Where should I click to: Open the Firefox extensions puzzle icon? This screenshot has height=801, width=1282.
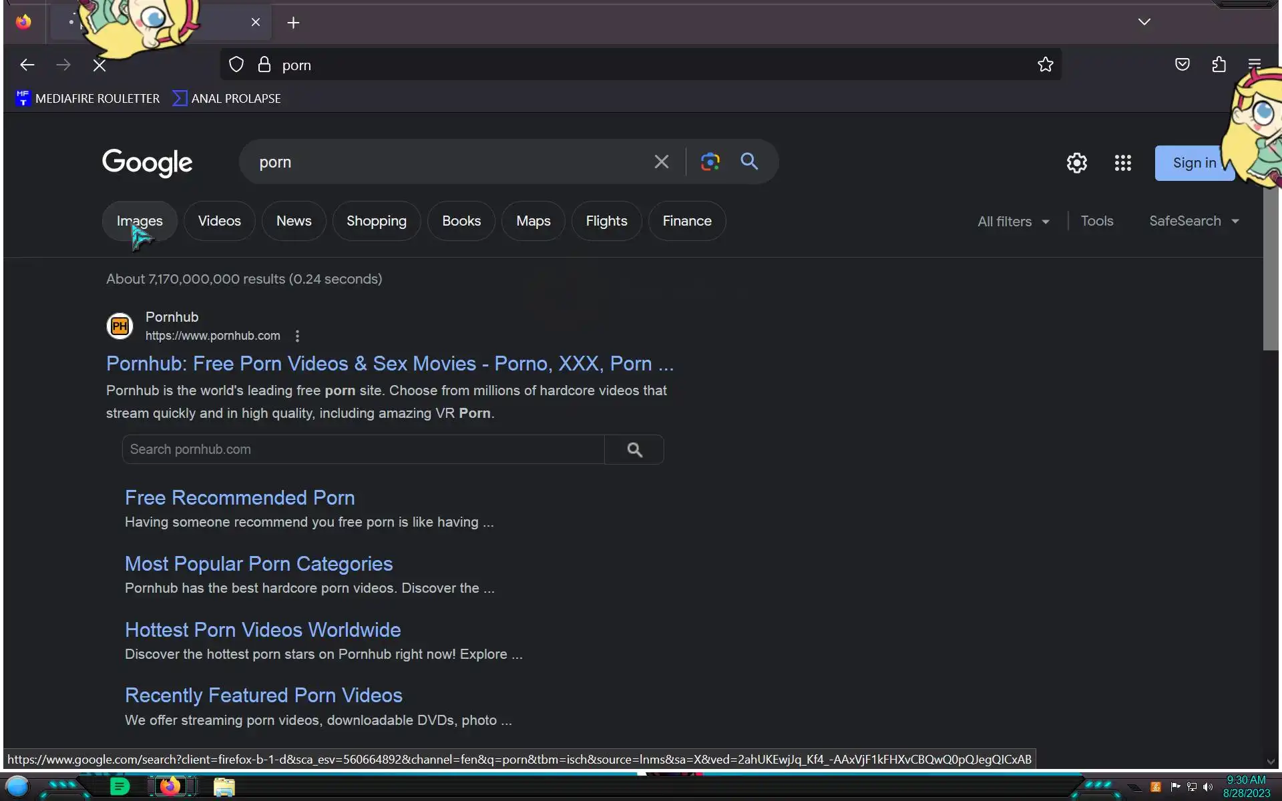1219,65
